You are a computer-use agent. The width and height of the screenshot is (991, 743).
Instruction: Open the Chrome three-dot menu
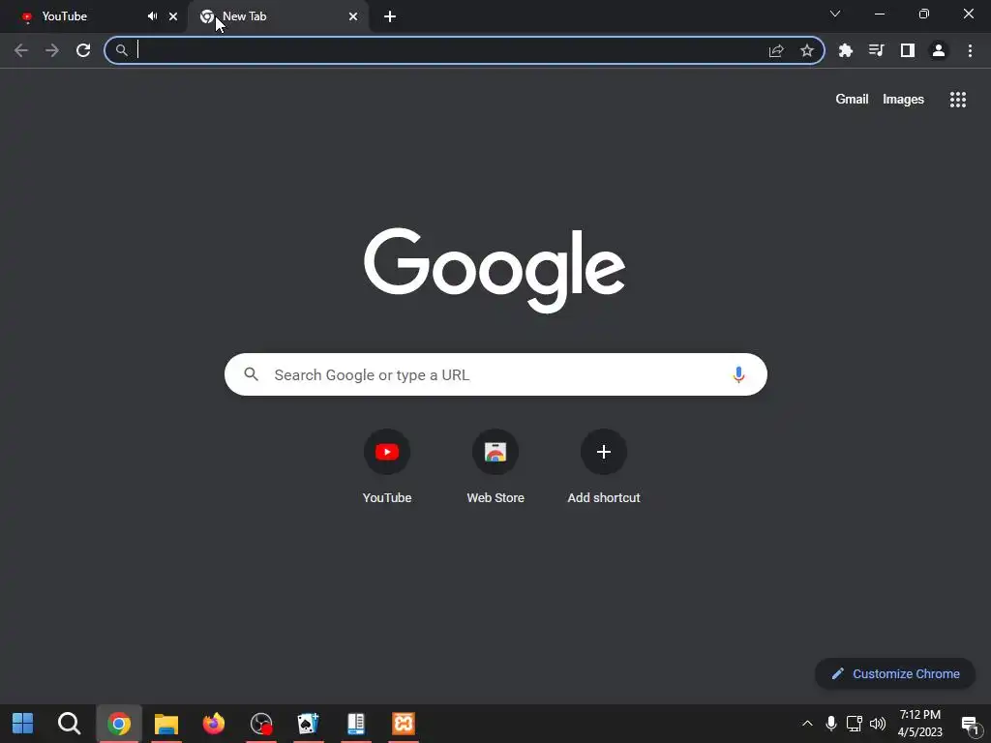(x=970, y=50)
